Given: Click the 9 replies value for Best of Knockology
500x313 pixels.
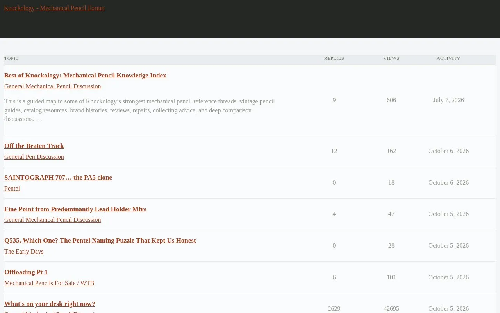Looking at the screenshot, I should pyautogui.click(x=334, y=100).
